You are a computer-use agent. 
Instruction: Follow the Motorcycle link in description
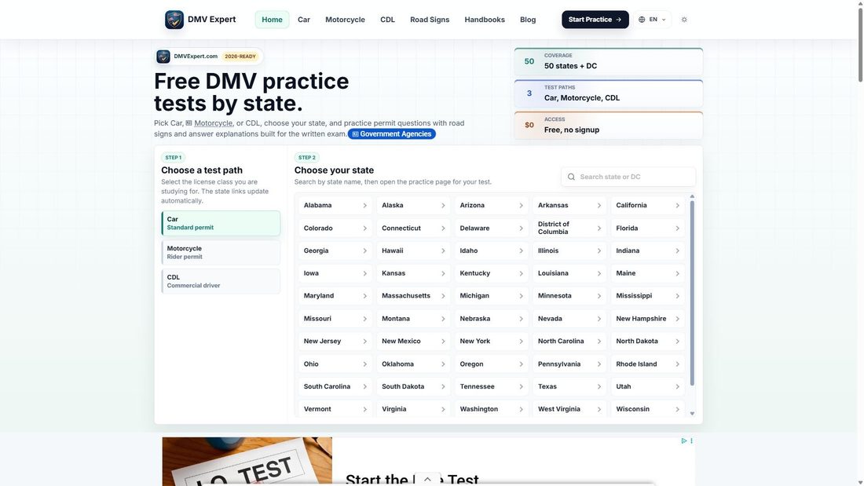tap(213, 123)
